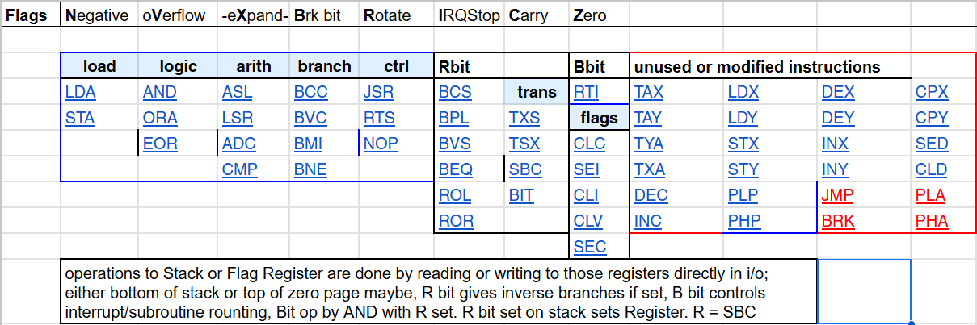This screenshot has height=325, width=977.
Task: Click the PHP instruction link
Action: coord(744,221)
